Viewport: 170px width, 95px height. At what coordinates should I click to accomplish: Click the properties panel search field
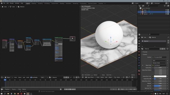pyautogui.click(x=154, y=35)
